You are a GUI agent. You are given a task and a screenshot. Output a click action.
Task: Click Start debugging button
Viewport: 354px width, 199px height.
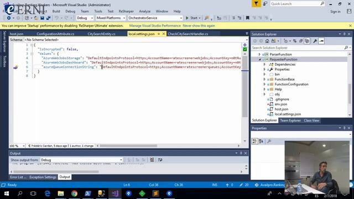pos(192,18)
